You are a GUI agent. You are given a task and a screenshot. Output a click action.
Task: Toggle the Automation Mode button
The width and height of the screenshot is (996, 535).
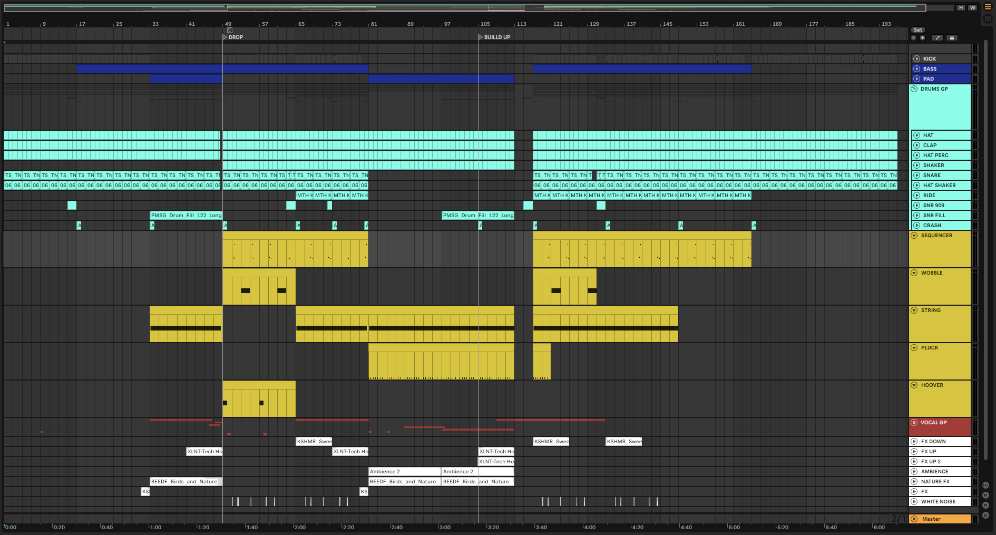click(938, 38)
